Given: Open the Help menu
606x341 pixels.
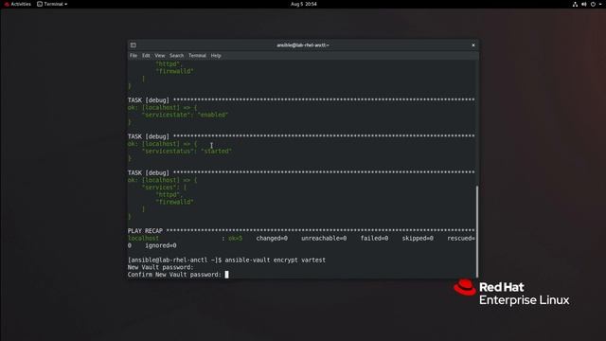Looking at the screenshot, I should click(x=216, y=56).
